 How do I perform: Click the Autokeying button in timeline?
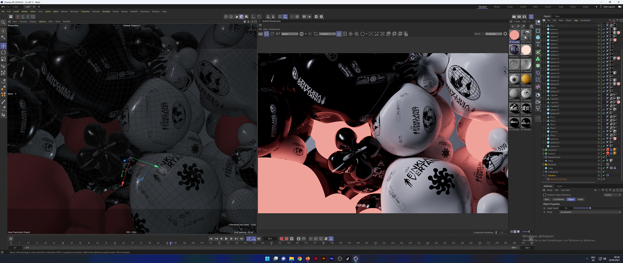(287, 239)
